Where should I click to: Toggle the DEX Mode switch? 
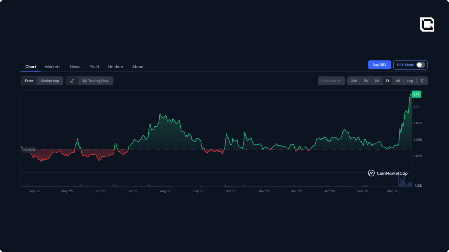420,65
